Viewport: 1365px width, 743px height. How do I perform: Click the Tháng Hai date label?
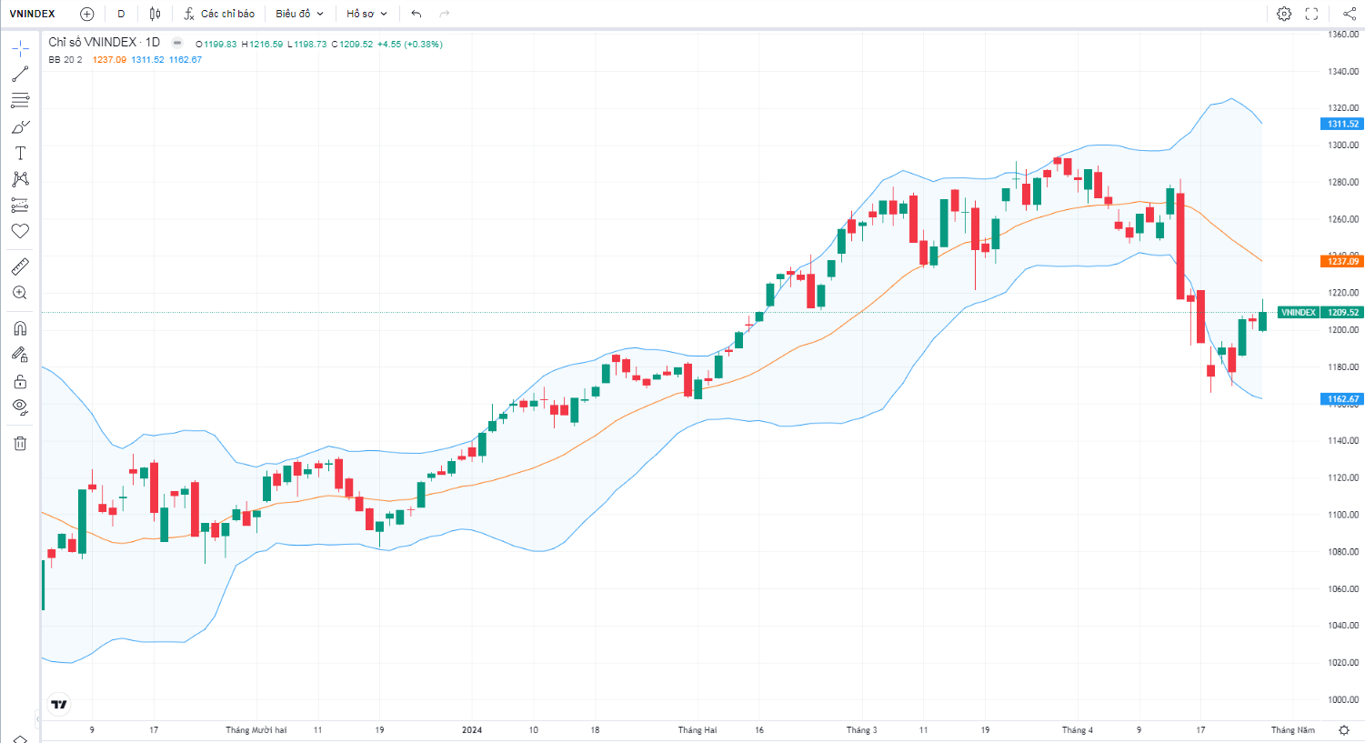pyautogui.click(x=698, y=730)
